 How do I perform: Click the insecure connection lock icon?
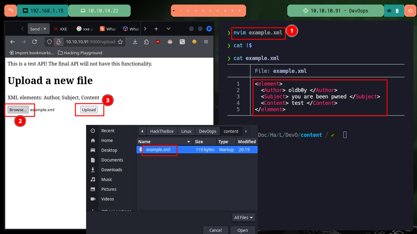pyautogui.click(x=59, y=42)
